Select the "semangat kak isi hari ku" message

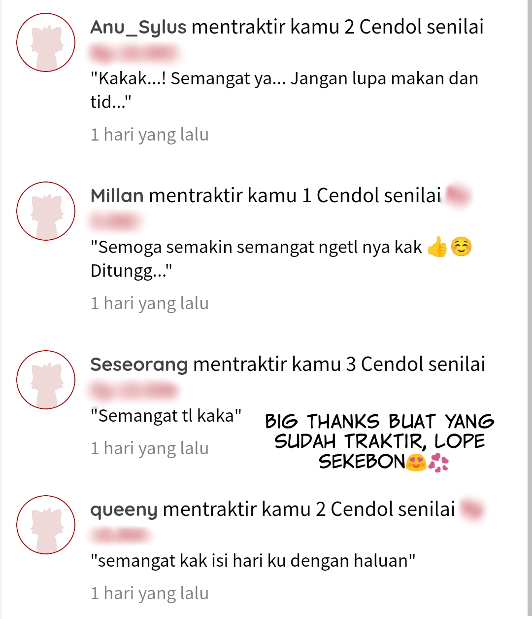click(x=253, y=561)
